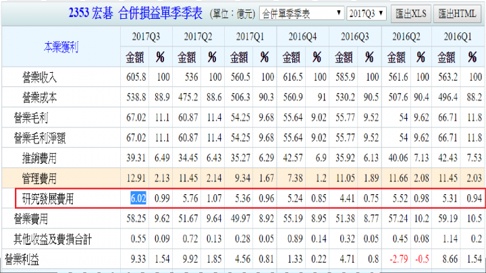Click the 9.92 operating income value
Viewport: 486px width, 273px height.
click(x=190, y=259)
